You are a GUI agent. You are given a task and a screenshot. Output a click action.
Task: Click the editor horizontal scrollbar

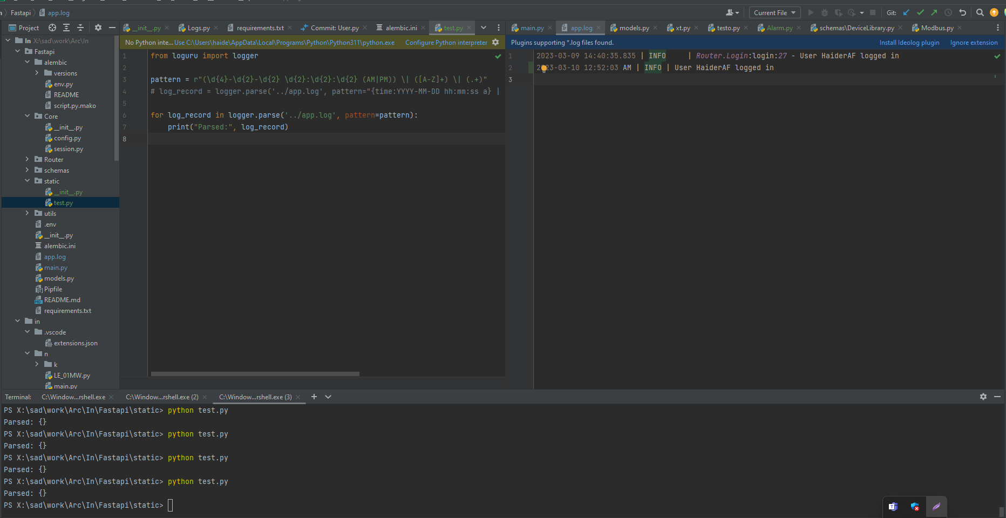pos(255,373)
